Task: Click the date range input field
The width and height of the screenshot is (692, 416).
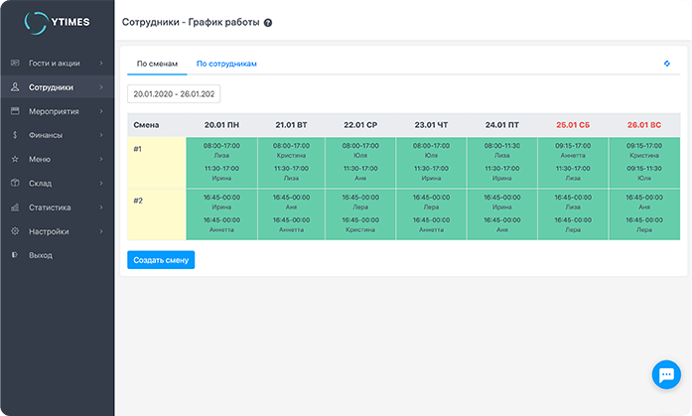Action: pyautogui.click(x=174, y=93)
